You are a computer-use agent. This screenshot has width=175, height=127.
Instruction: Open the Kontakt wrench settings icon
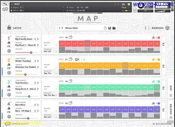5,4
